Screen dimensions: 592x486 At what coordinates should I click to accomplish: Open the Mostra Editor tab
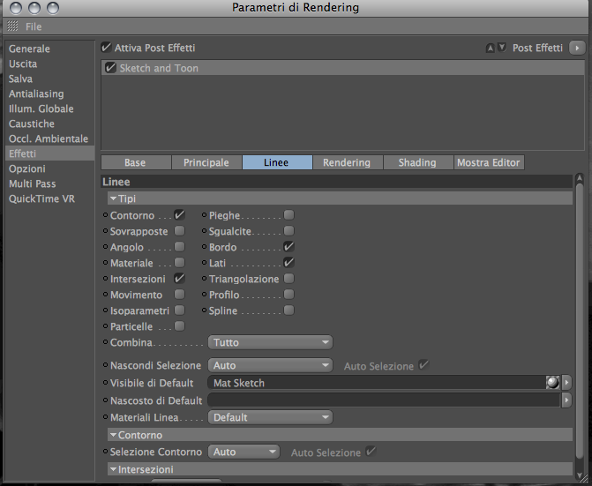(489, 162)
